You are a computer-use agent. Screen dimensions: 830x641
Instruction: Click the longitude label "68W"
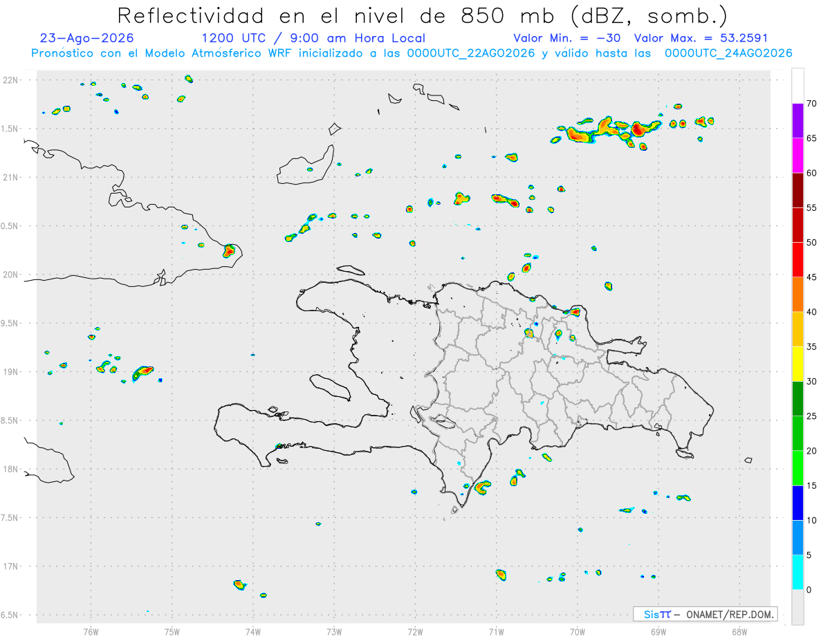tap(739, 631)
